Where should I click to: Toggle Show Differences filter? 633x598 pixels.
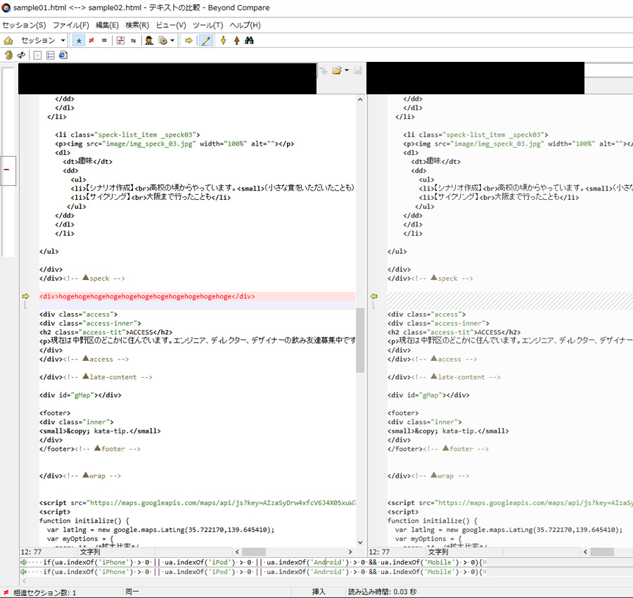tap(91, 41)
